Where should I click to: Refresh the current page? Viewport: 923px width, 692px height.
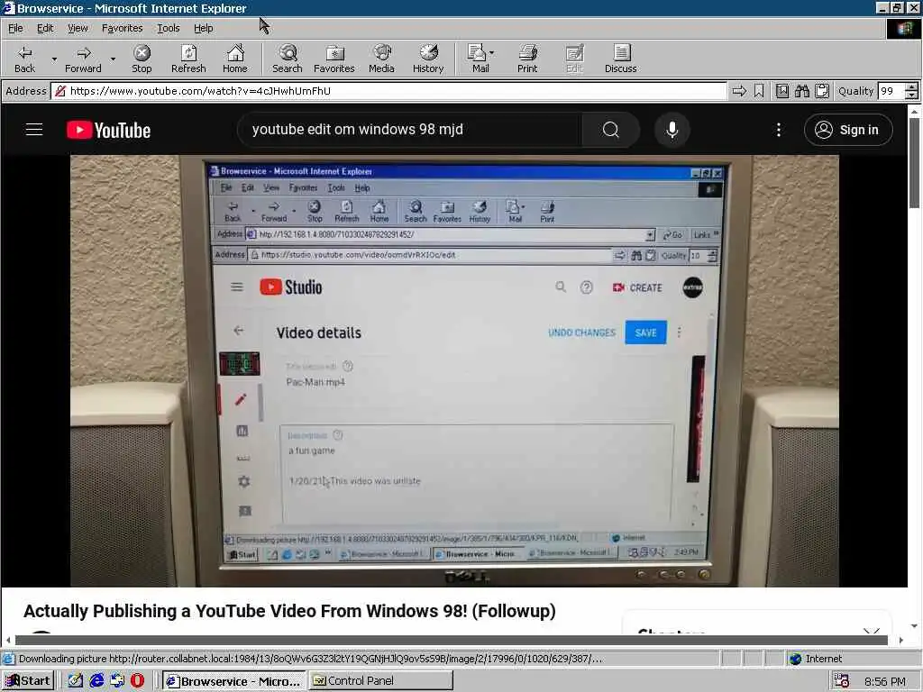[188, 59]
